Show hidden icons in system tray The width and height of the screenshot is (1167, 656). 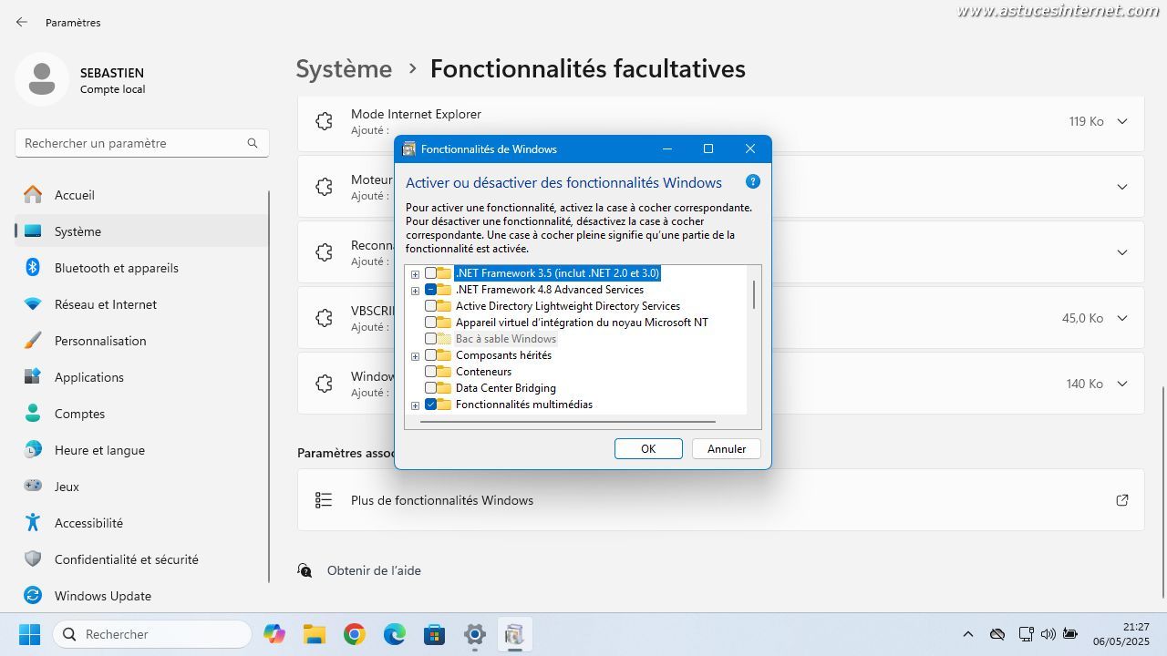[968, 634]
